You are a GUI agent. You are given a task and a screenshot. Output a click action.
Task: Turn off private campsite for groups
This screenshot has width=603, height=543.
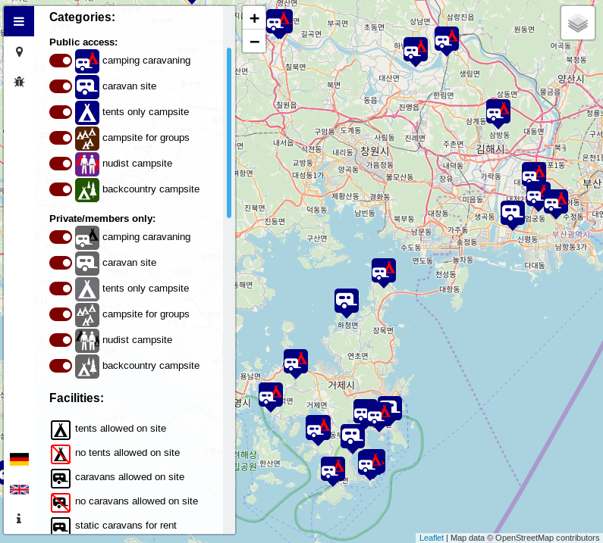(x=61, y=314)
